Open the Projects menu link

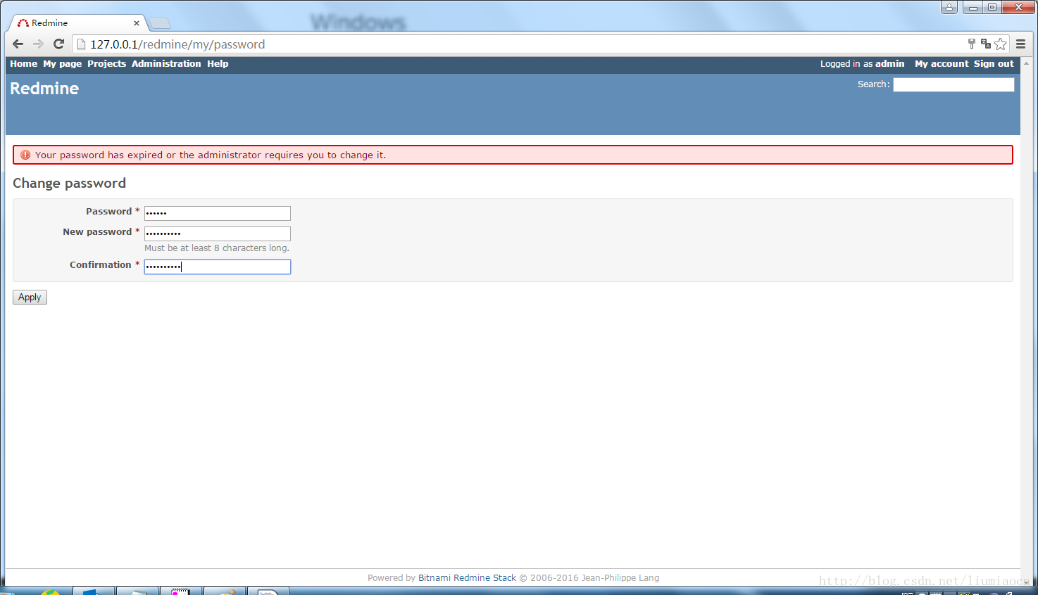106,64
